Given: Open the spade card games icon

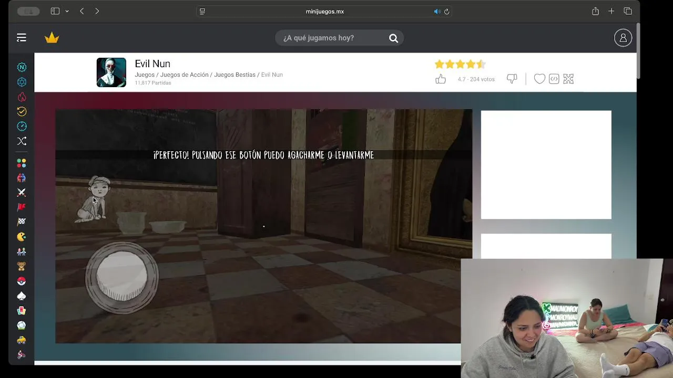Looking at the screenshot, I should [x=22, y=296].
